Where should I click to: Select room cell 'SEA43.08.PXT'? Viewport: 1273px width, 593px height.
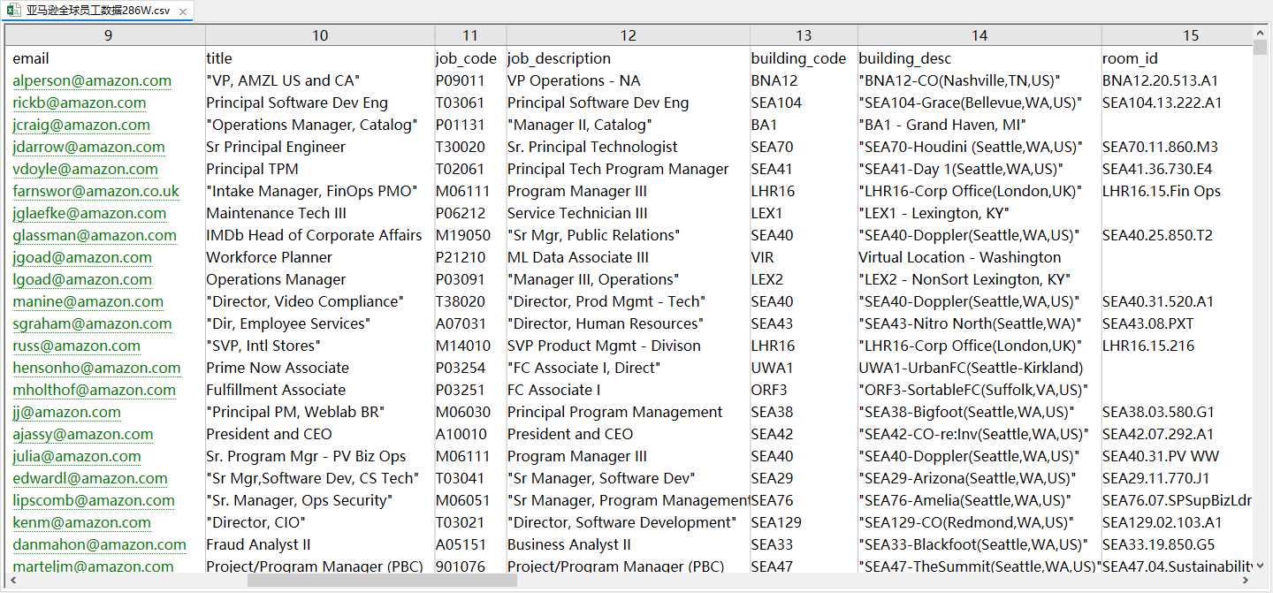(x=1178, y=323)
